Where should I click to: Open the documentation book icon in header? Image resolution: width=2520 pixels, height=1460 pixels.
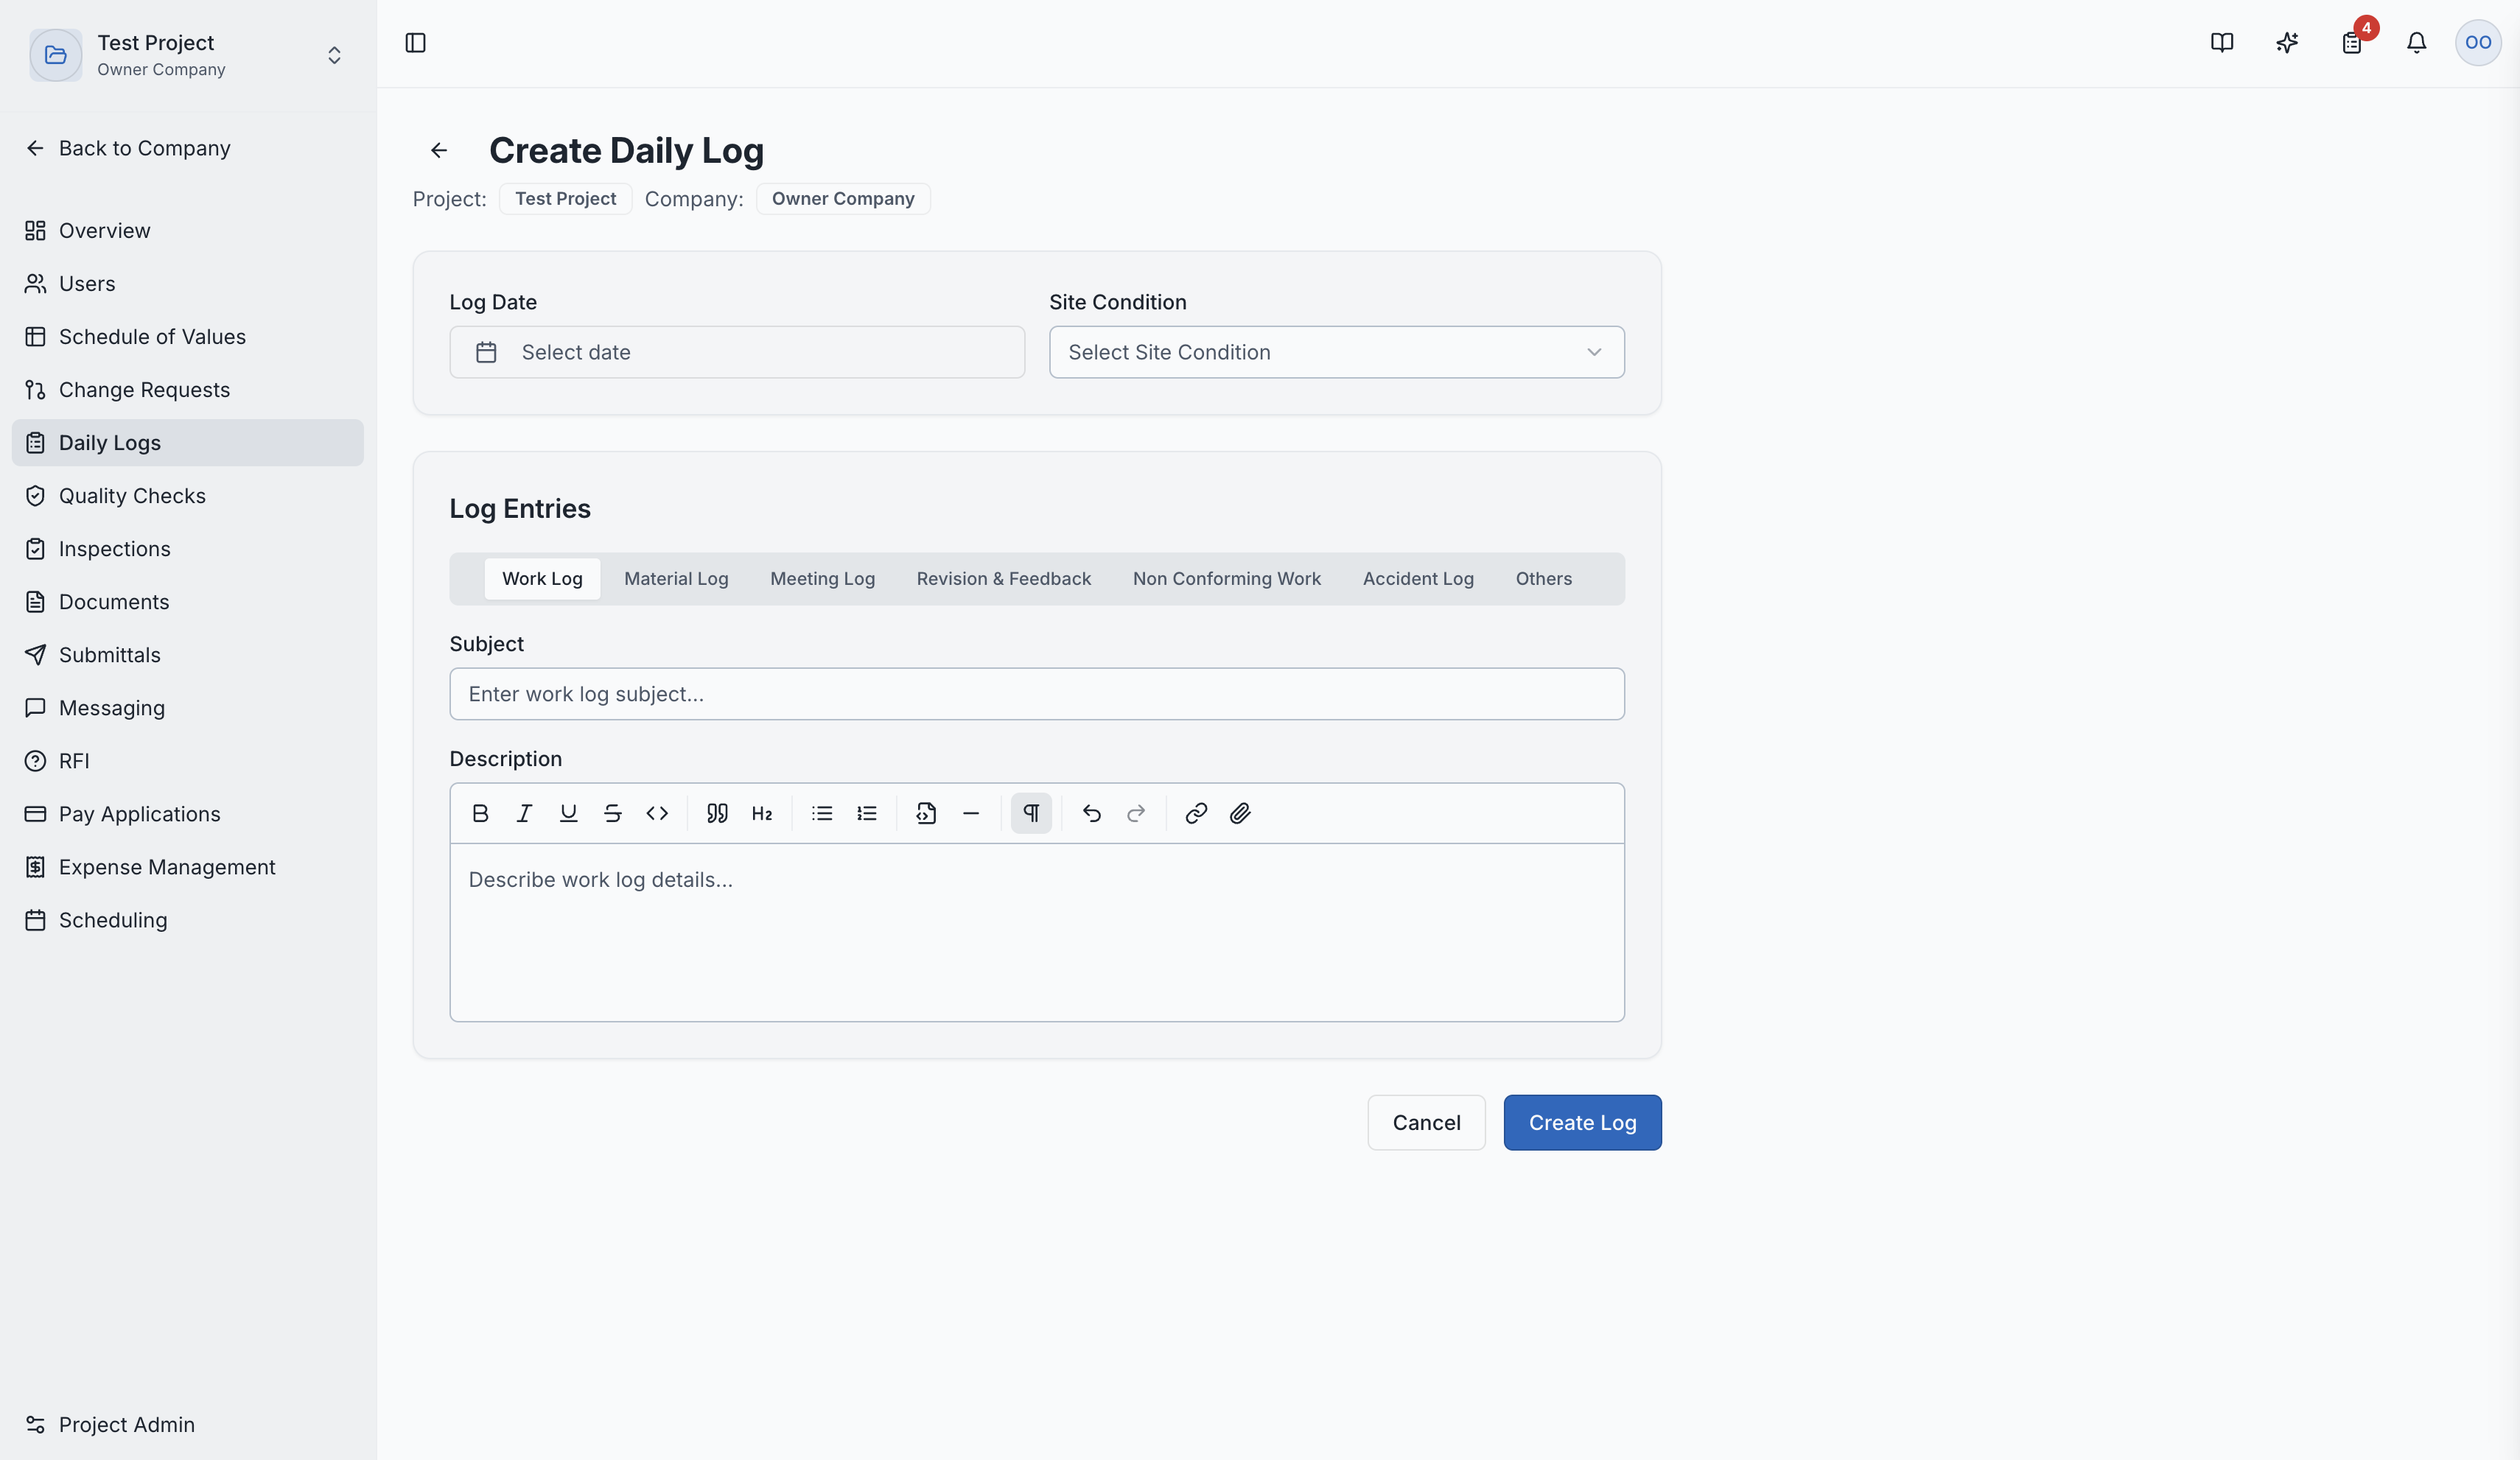tap(2222, 43)
